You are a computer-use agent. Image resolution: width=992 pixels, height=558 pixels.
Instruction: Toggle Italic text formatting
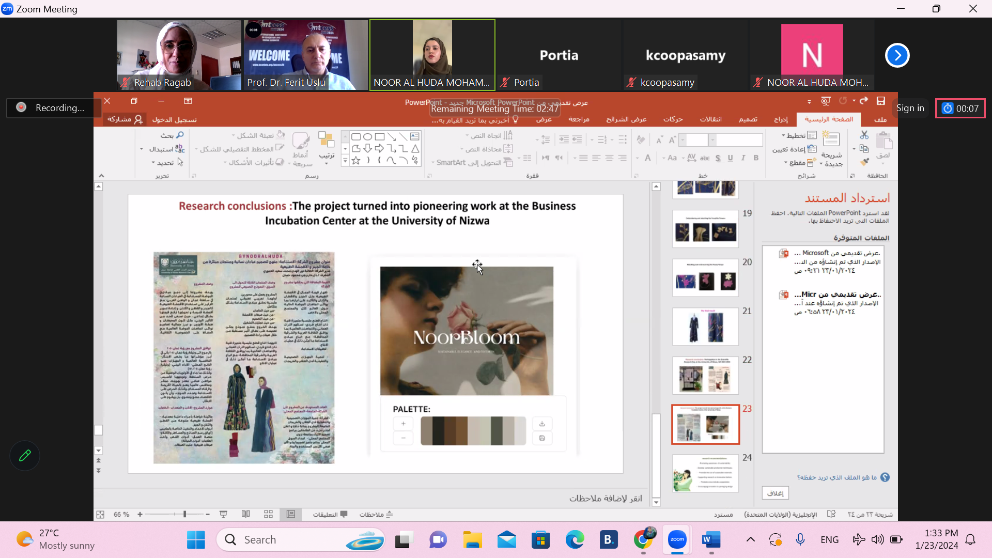pyautogui.click(x=743, y=158)
